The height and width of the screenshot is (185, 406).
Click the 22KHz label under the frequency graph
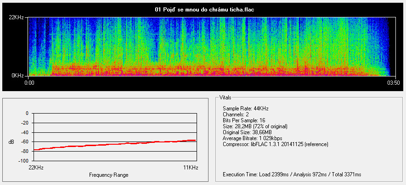coord(36,168)
